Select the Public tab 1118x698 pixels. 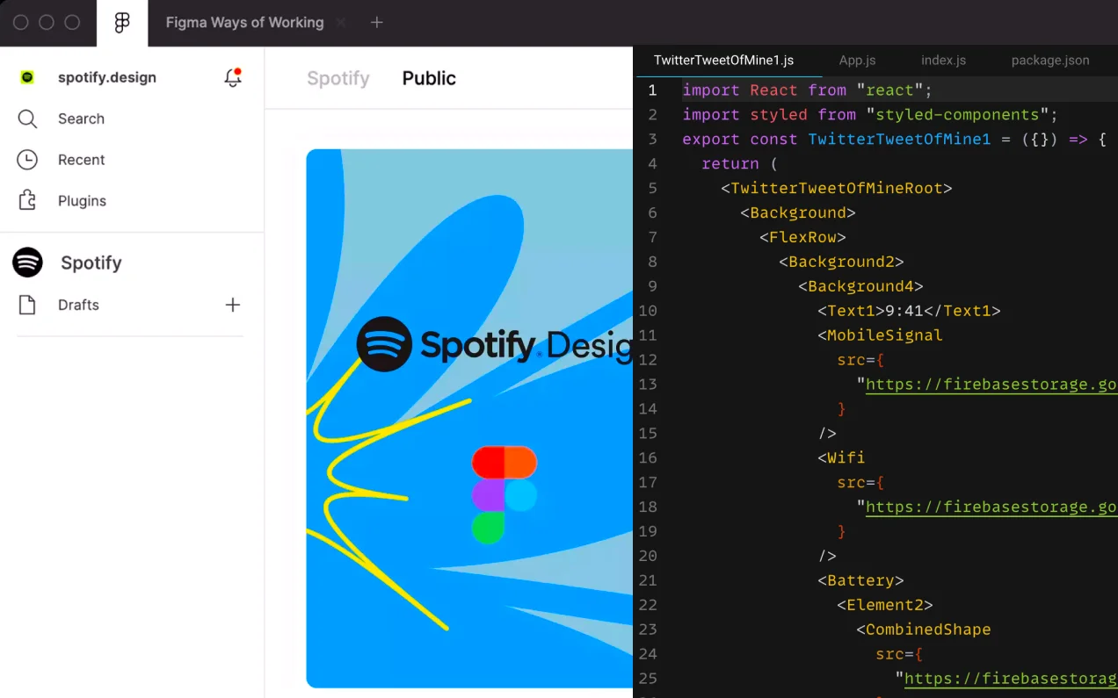click(x=429, y=78)
